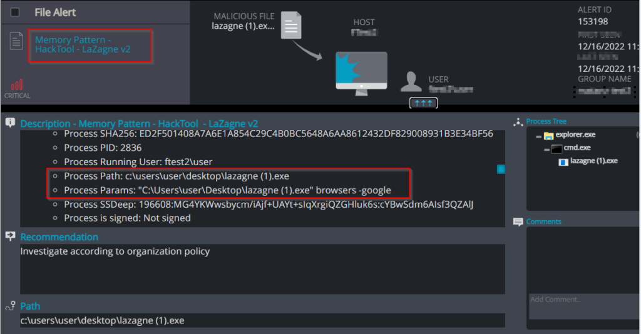641x334 pixels.
Task: Click Process is signed: Not signed line
Action: tap(127, 218)
